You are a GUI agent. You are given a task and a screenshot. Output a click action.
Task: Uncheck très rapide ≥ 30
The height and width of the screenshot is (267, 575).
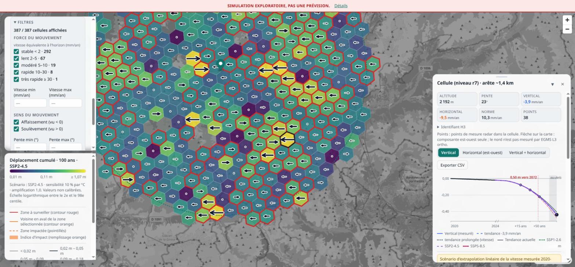(16, 79)
